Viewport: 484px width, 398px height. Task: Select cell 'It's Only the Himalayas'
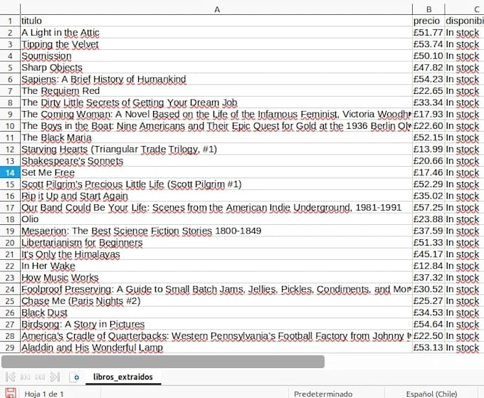216,254
